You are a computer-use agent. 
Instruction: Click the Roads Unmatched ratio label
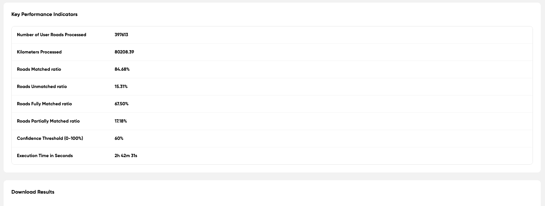click(42, 87)
